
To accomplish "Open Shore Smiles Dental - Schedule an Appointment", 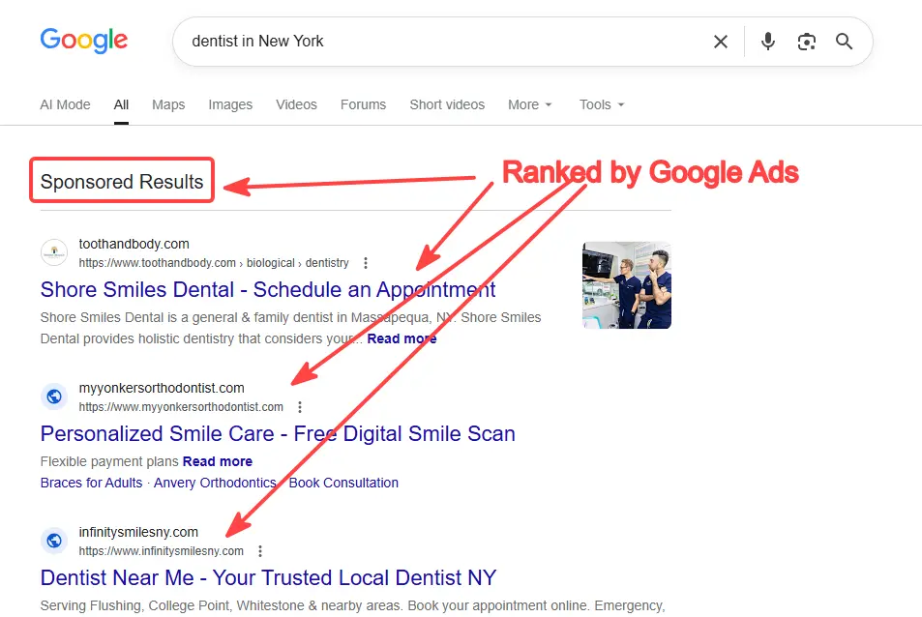I will pyautogui.click(x=268, y=290).
